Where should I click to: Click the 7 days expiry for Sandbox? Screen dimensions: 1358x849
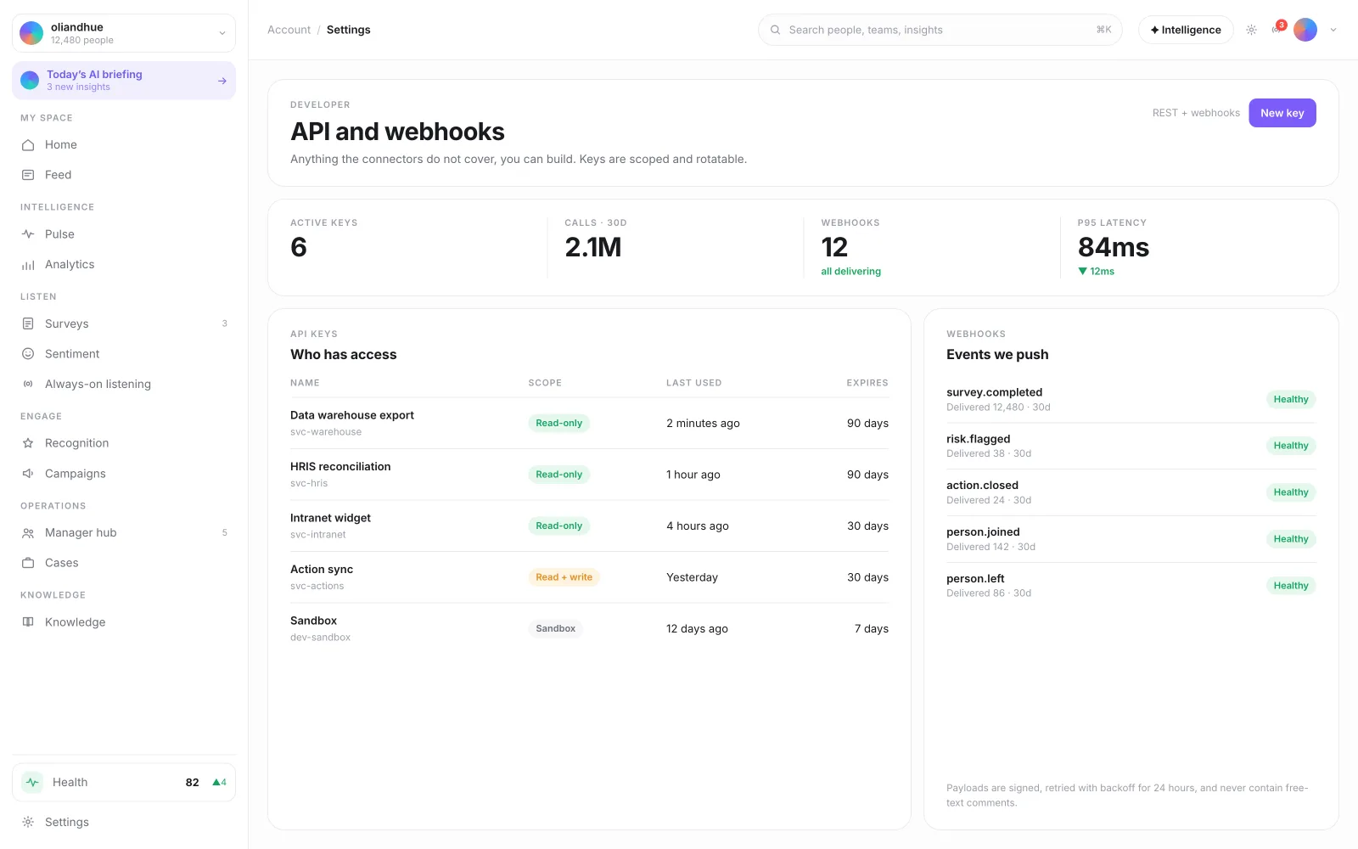(x=871, y=629)
